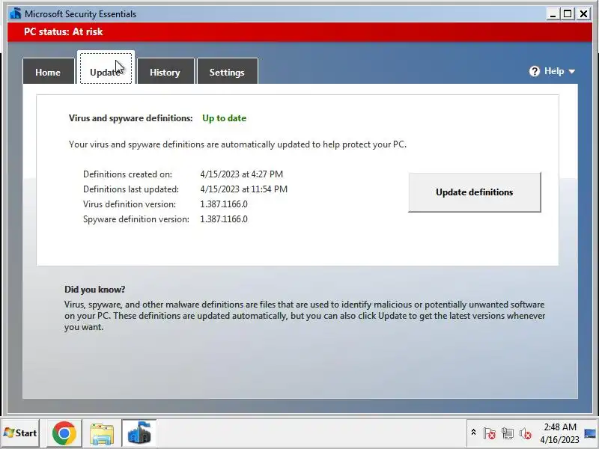The image size is (599, 449).
Task: Click the Update definitions button
Action: [475, 192]
